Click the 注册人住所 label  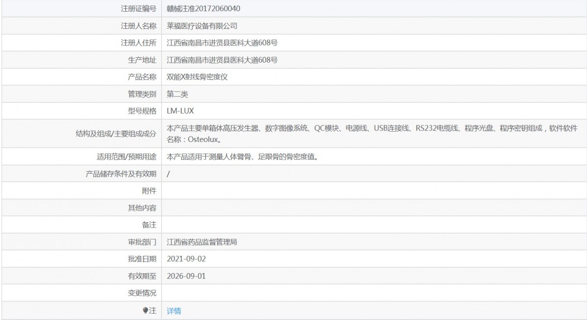pos(138,43)
